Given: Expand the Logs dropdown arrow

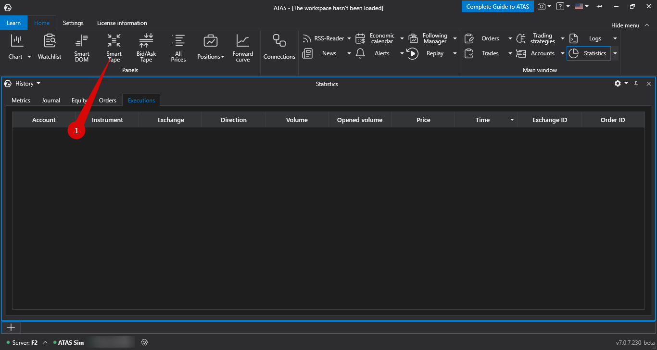Looking at the screenshot, I should (615, 38).
